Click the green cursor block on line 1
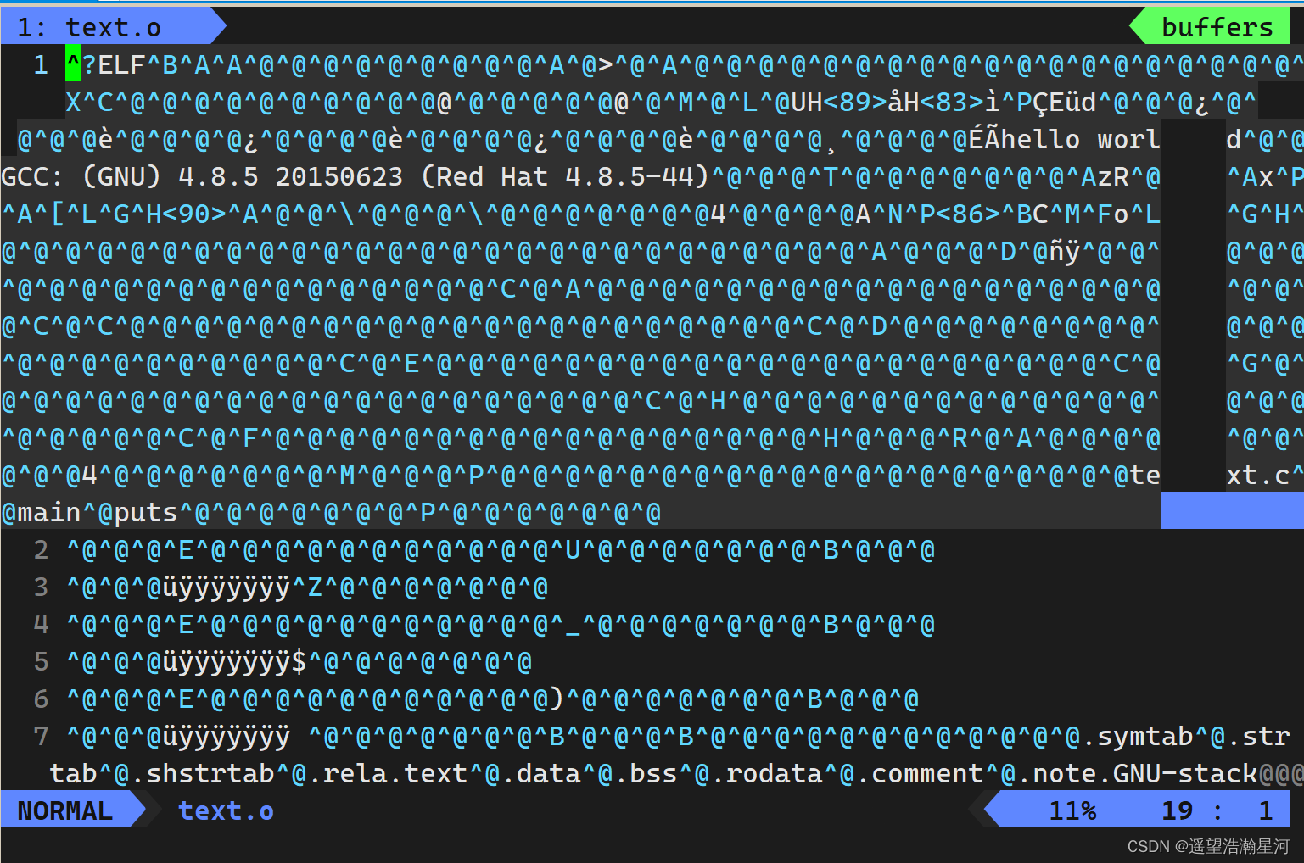This screenshot has height=863, width=1304. (x=74, y=64)
